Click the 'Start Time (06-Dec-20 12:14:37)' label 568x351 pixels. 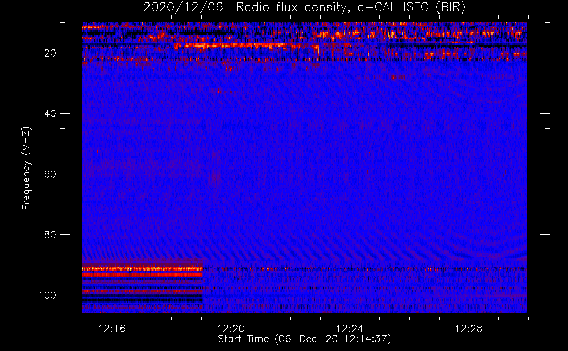click(x=304, y=339)
